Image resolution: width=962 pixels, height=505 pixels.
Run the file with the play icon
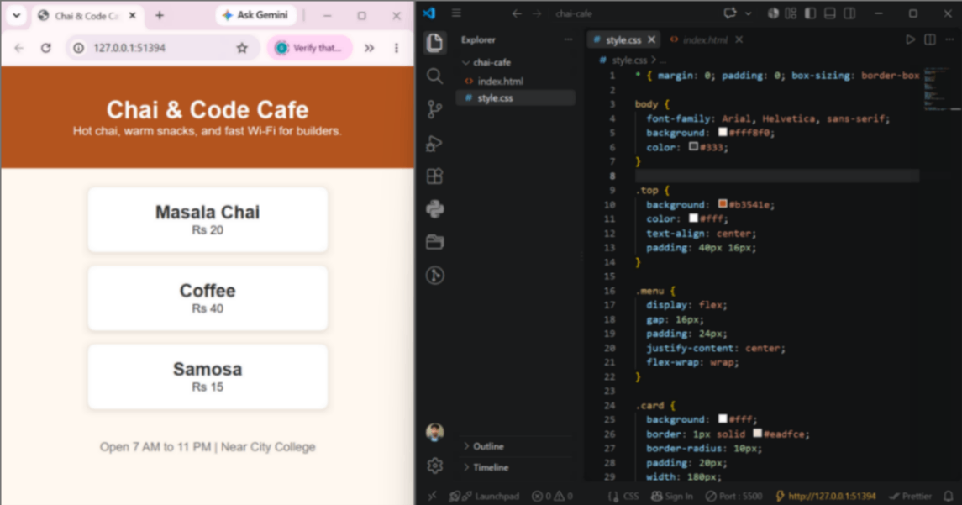[911, 39]
